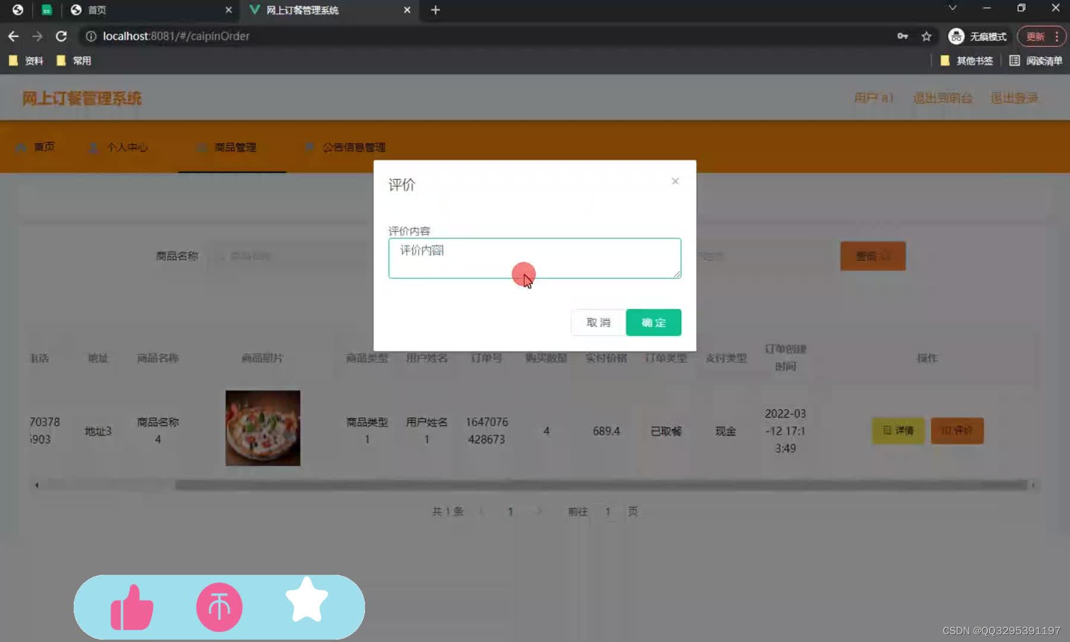Click the 地址3 address cell
This screenshot has width=1070, height=642.
(98, 431)
